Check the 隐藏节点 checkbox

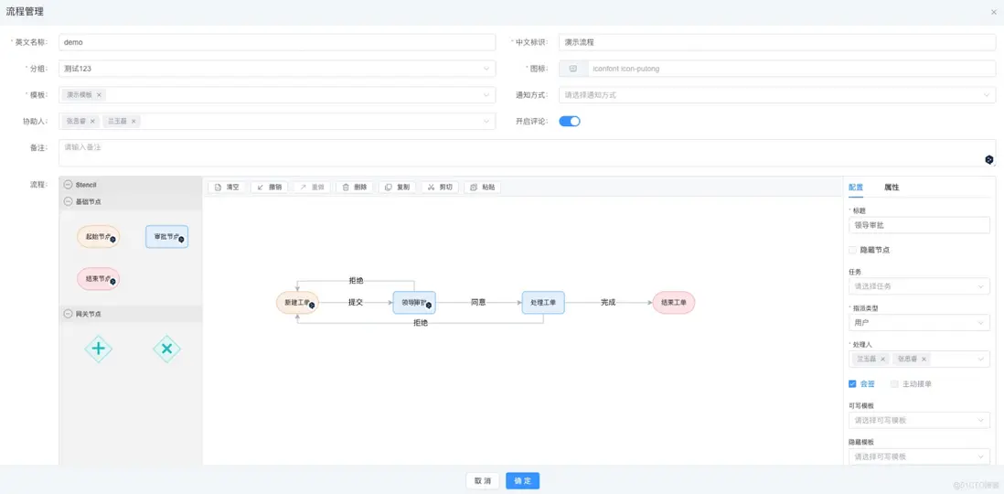coord(852,250)
